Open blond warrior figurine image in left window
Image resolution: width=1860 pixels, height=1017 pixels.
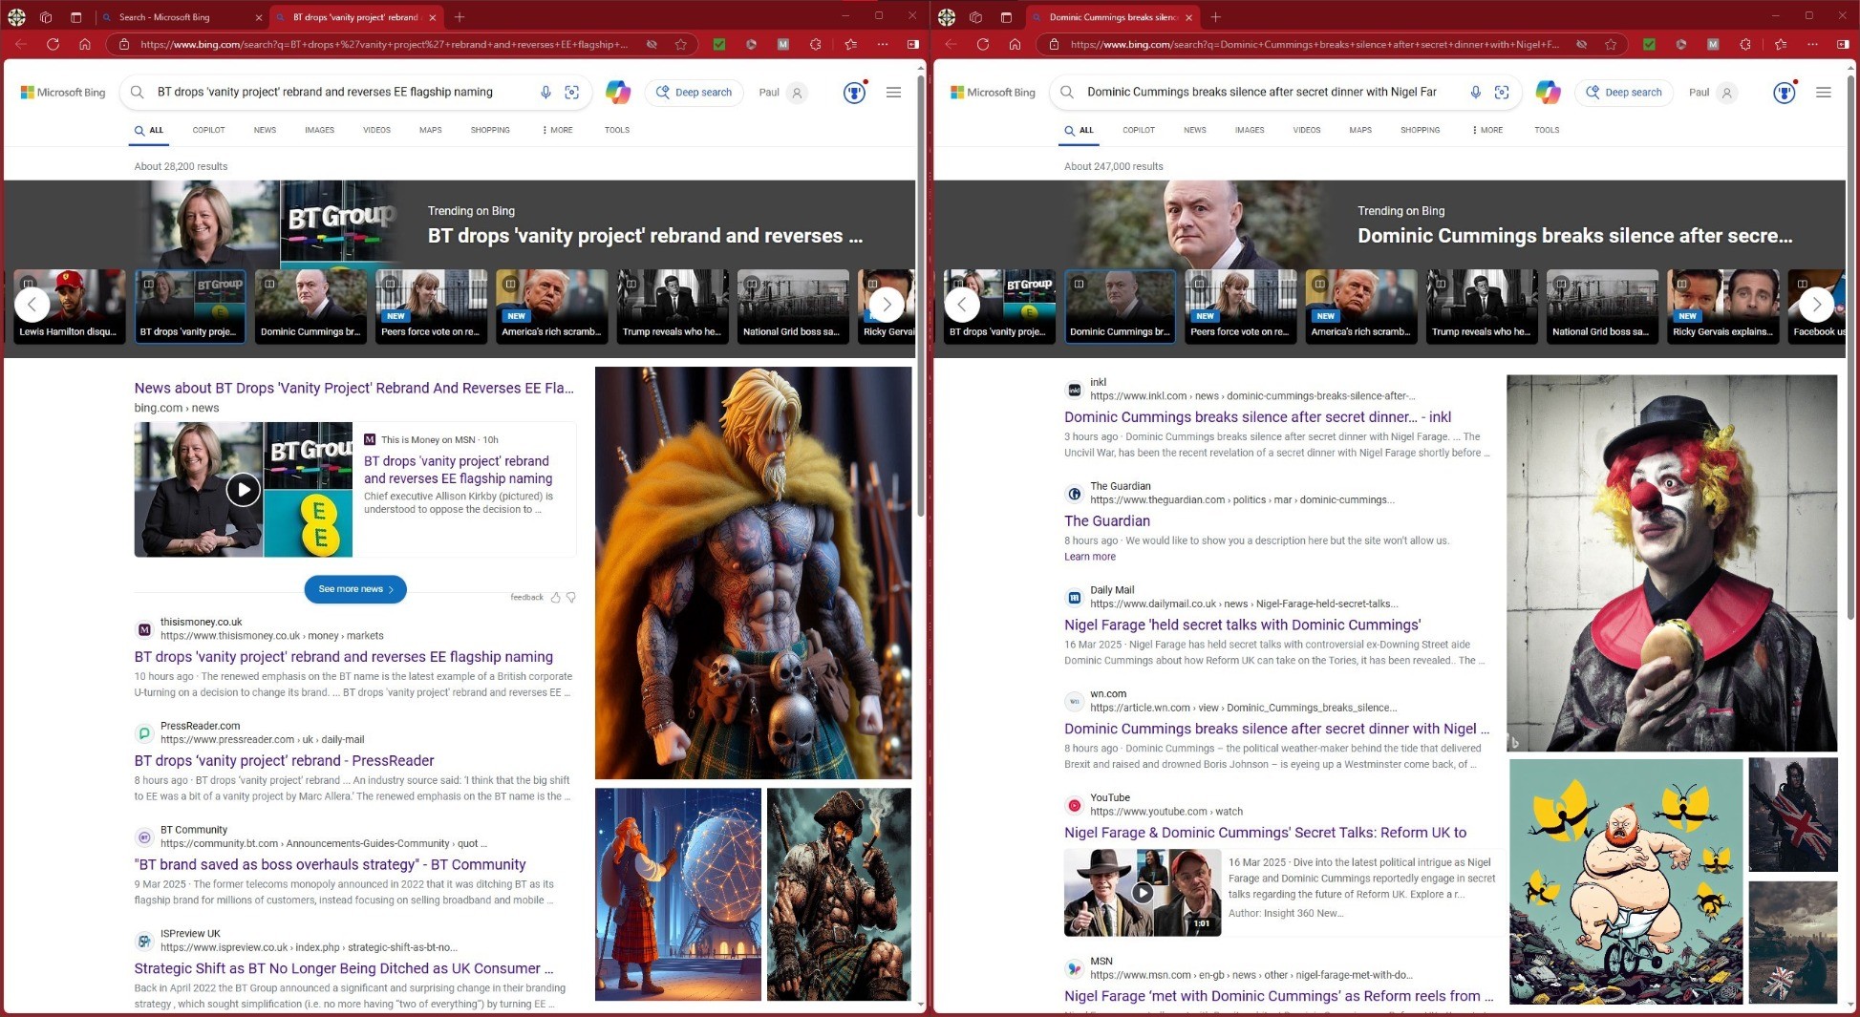click(753, 573)
